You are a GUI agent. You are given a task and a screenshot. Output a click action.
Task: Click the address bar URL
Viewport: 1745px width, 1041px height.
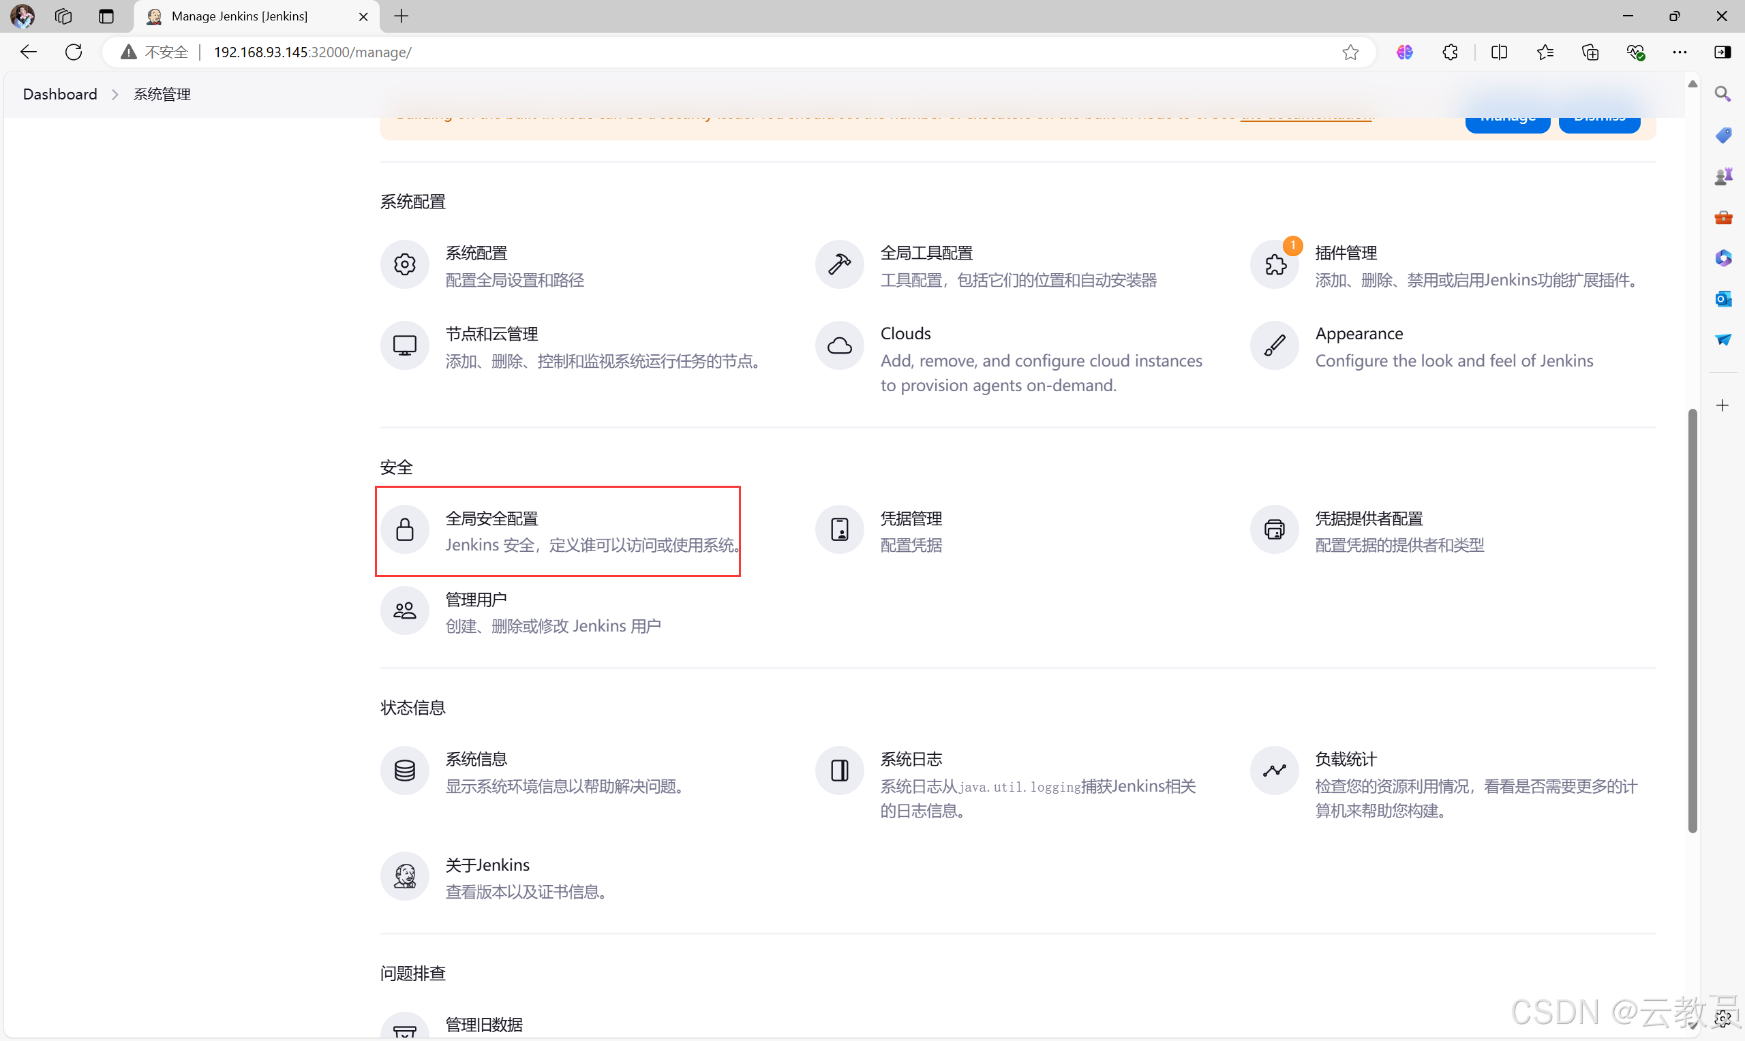coord(312,52)
